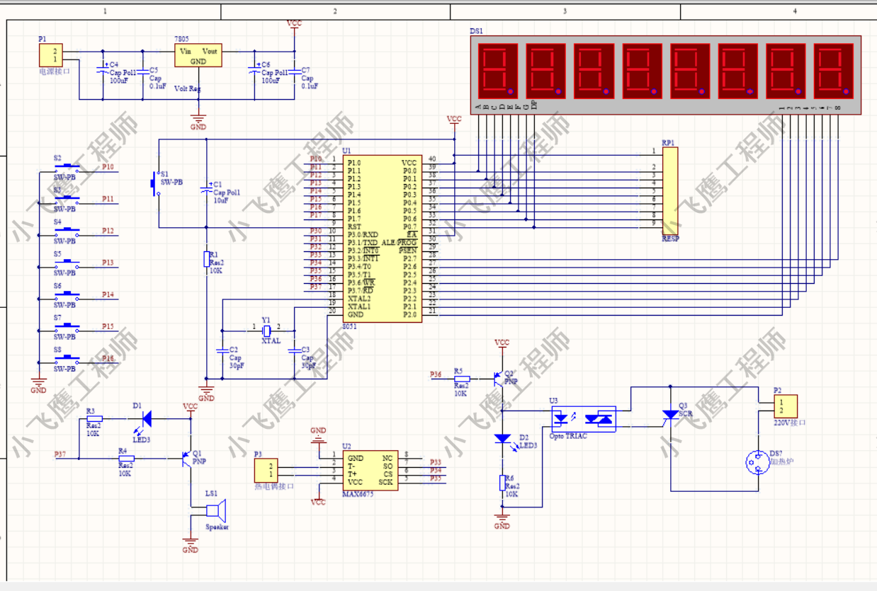
Task: Select the U3 Opto TRIAC block
Action: pyautogui.click(x=584, y=419)
